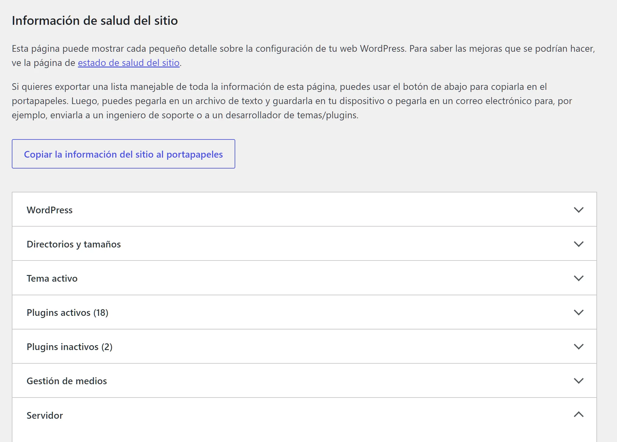The width and height of the screenshot is (617, 442).
Task: Click the 'Plugins inactivos (2)' title
Action: tap(70, 347)
